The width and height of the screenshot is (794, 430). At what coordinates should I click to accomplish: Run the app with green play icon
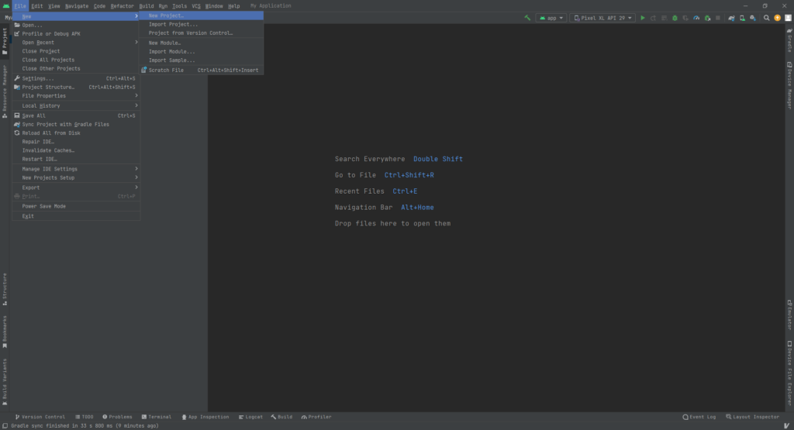[643, 18]
